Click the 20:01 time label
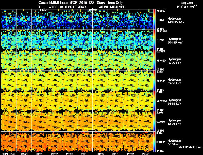Screen dimensions: 203x155 tap(39, 154)
